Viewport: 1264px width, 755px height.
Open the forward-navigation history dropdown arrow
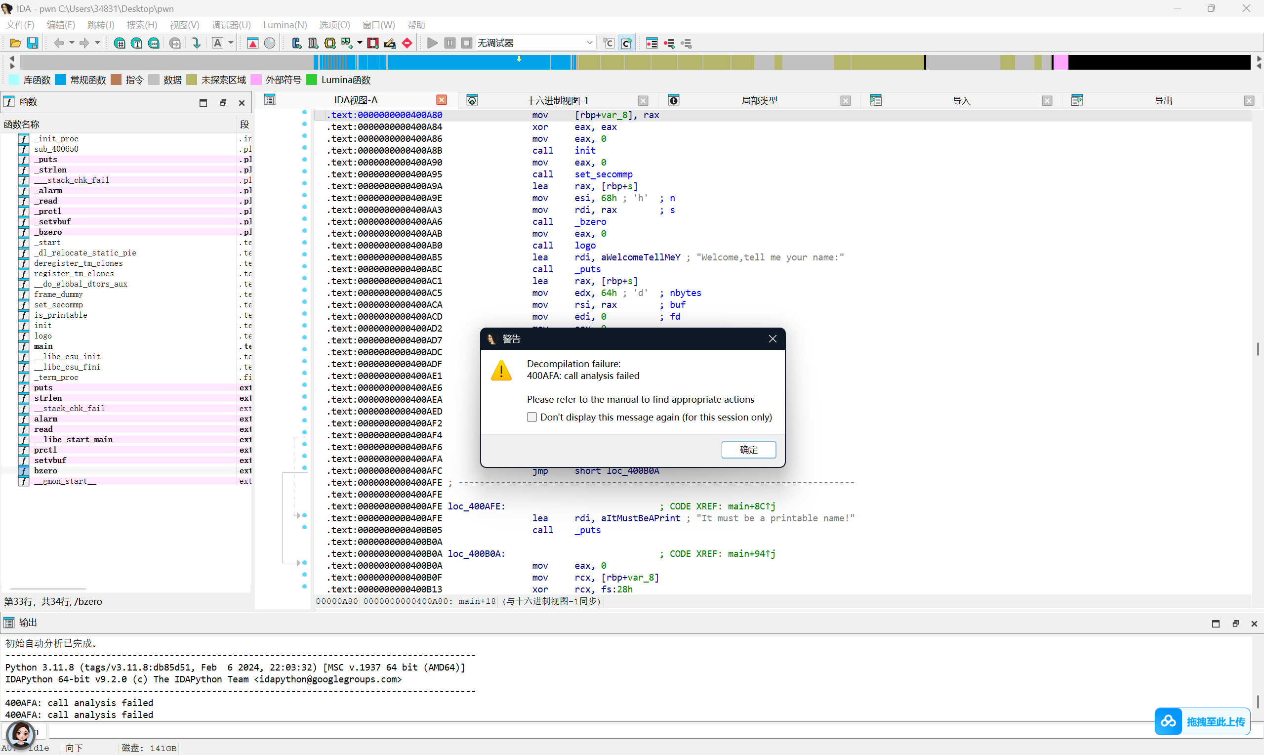click(97, 43)
